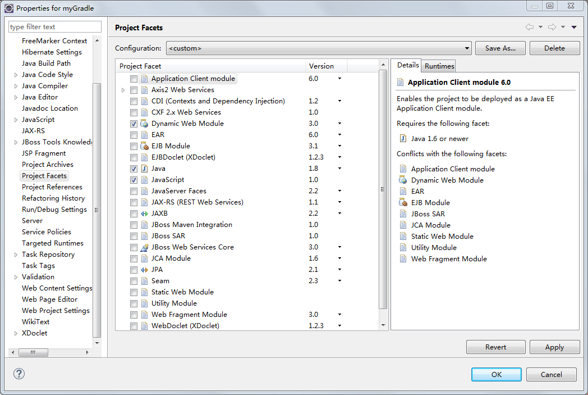Click the Delete configuration button
The image size is (588, 395).
click(x=554, y=48)
